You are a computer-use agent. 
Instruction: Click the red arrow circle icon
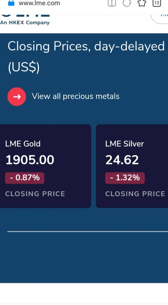(17, 97)
